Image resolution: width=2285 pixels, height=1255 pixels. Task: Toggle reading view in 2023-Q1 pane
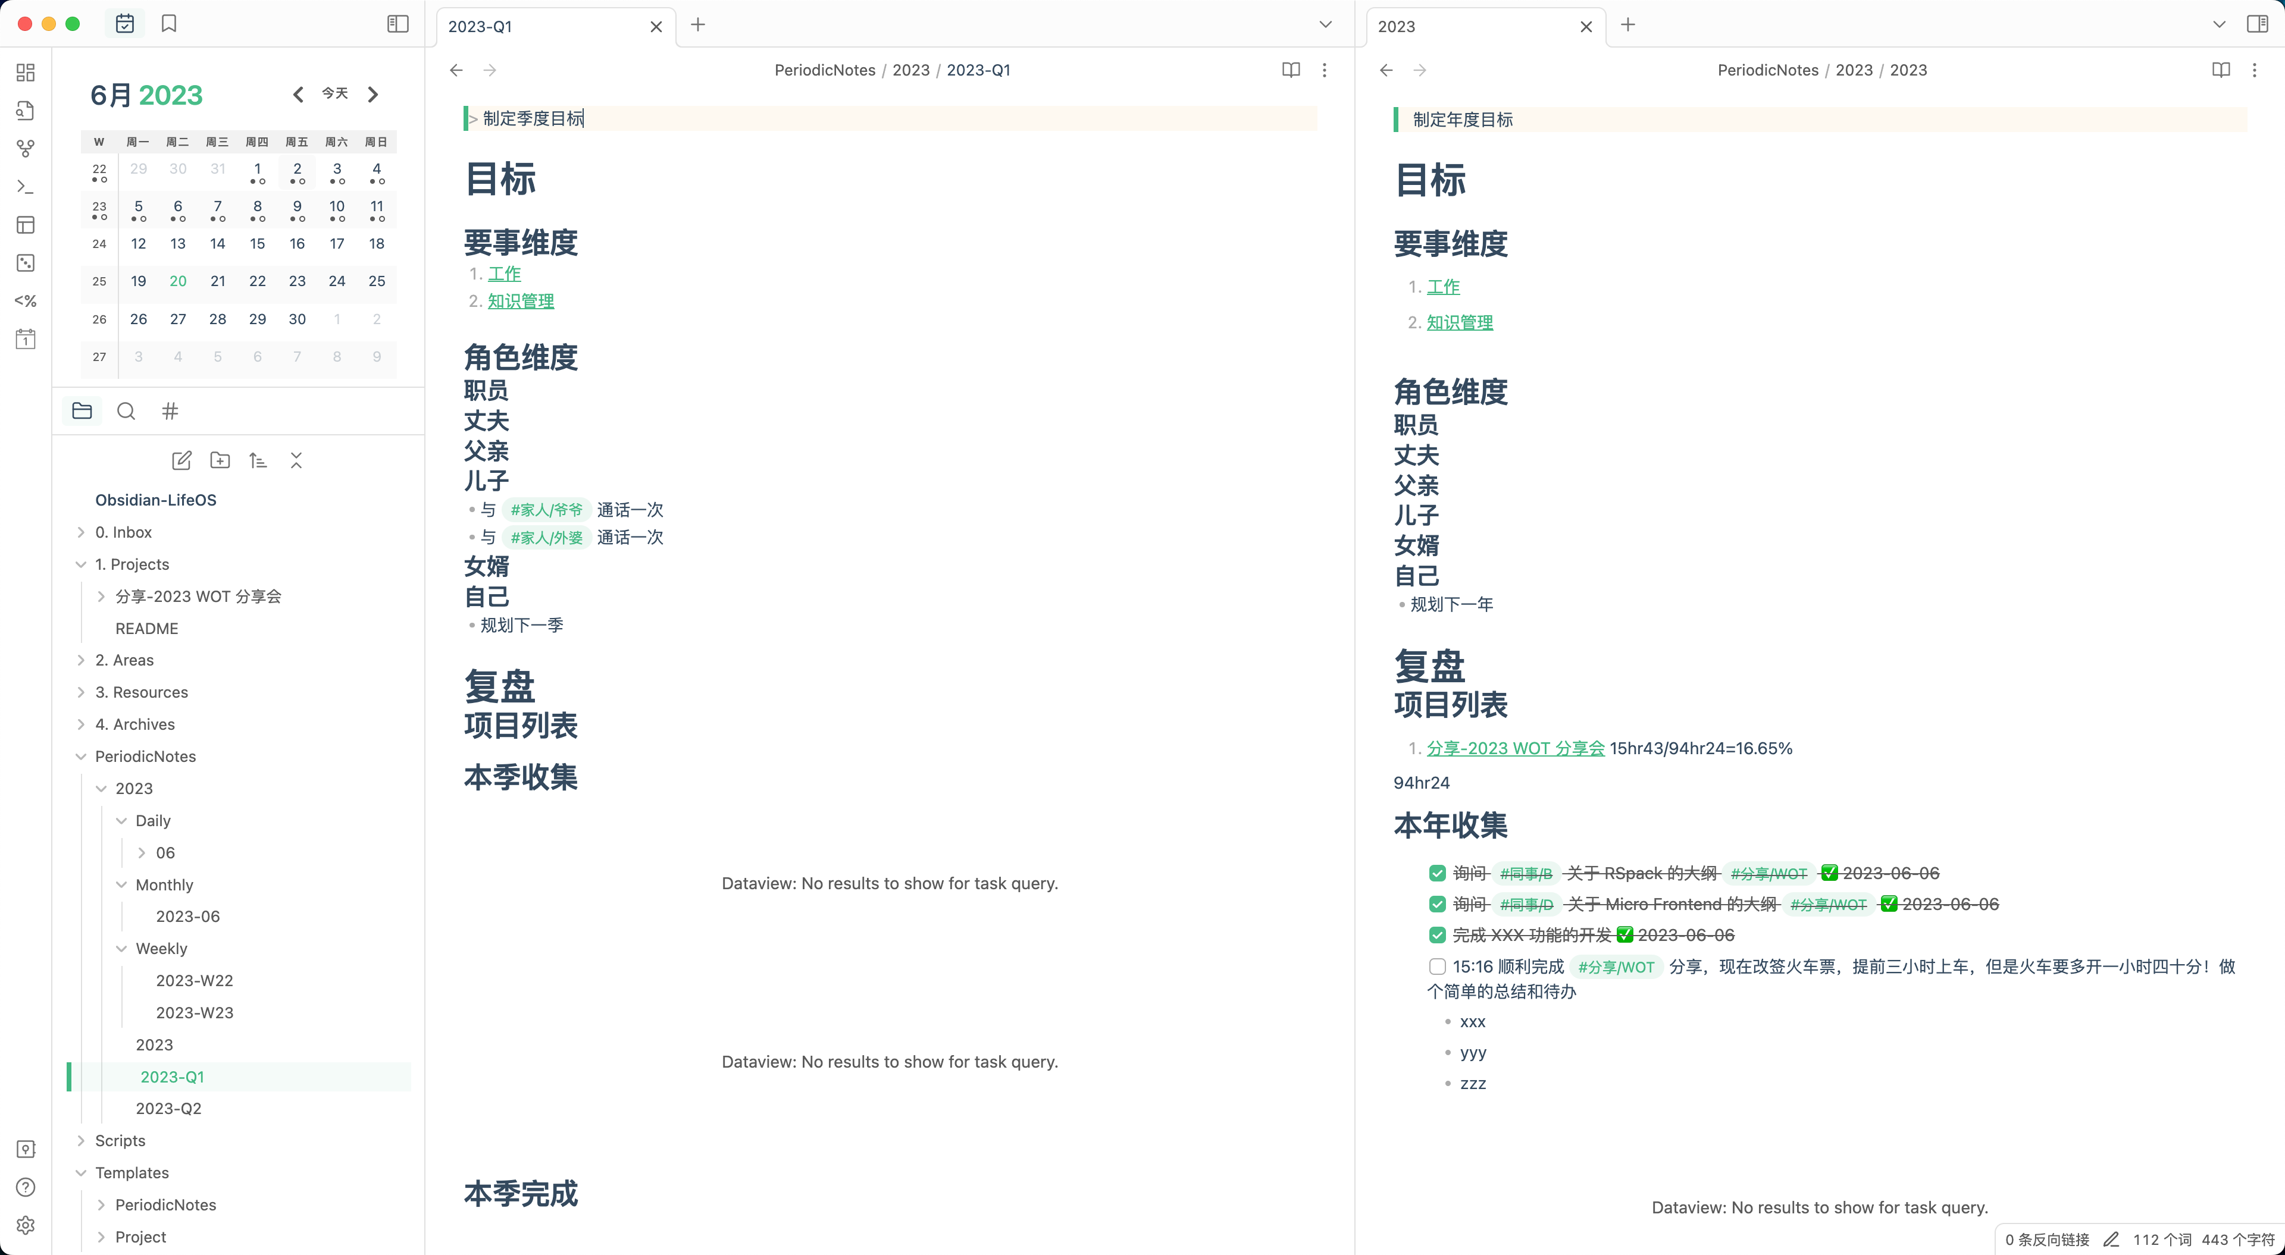(1291, 70)
